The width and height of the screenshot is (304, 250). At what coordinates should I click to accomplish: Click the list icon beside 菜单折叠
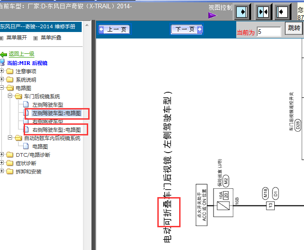tap(35, 38)
